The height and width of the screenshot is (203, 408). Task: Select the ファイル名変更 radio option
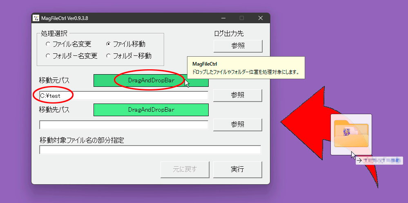pos(48,44)
